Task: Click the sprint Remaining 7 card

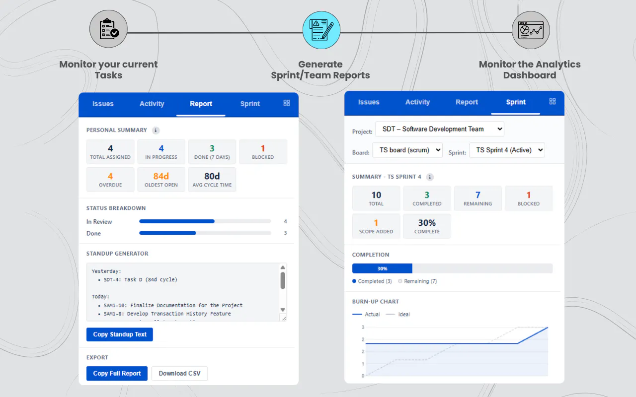Action: click(478, 198)
